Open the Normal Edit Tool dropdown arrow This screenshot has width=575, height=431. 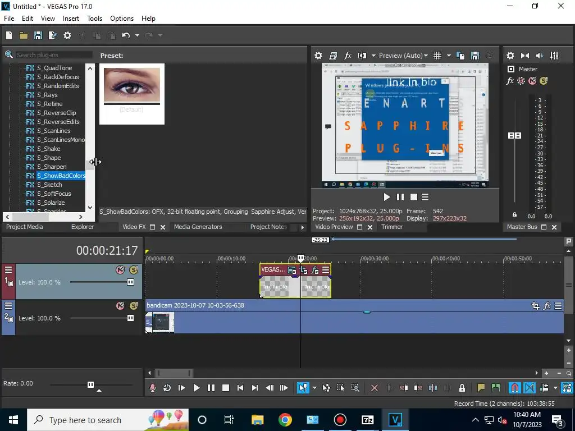(x=314, y=388)
